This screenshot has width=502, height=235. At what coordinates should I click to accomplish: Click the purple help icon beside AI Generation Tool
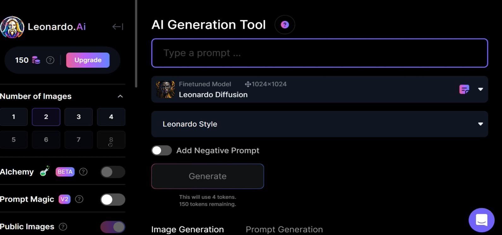point(285,25)
